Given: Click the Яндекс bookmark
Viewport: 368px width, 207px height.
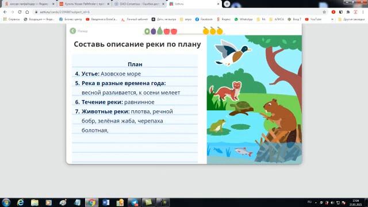Looking at the screenshot, I should tap(224, 19).
